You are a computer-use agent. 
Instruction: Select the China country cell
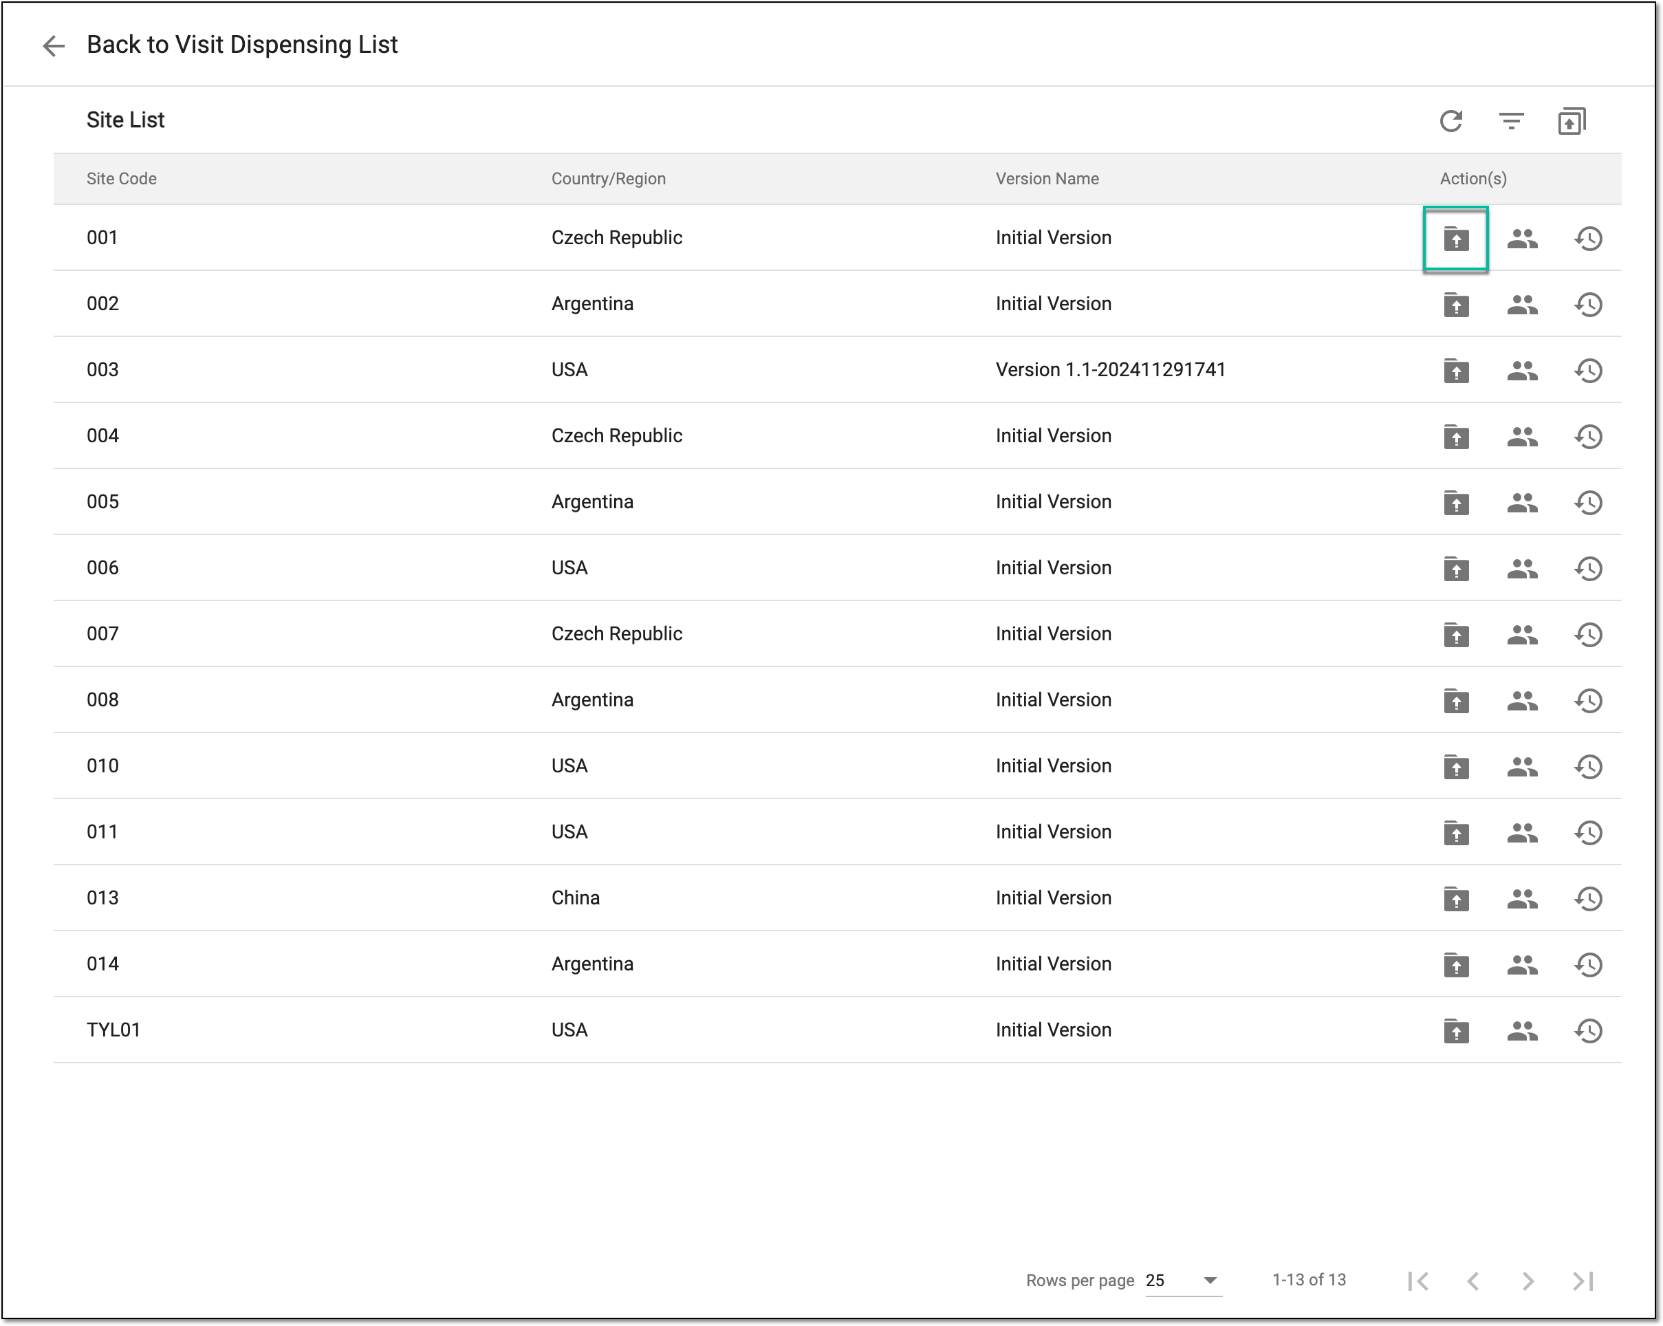pyautogui.click(x=576, y=898)
